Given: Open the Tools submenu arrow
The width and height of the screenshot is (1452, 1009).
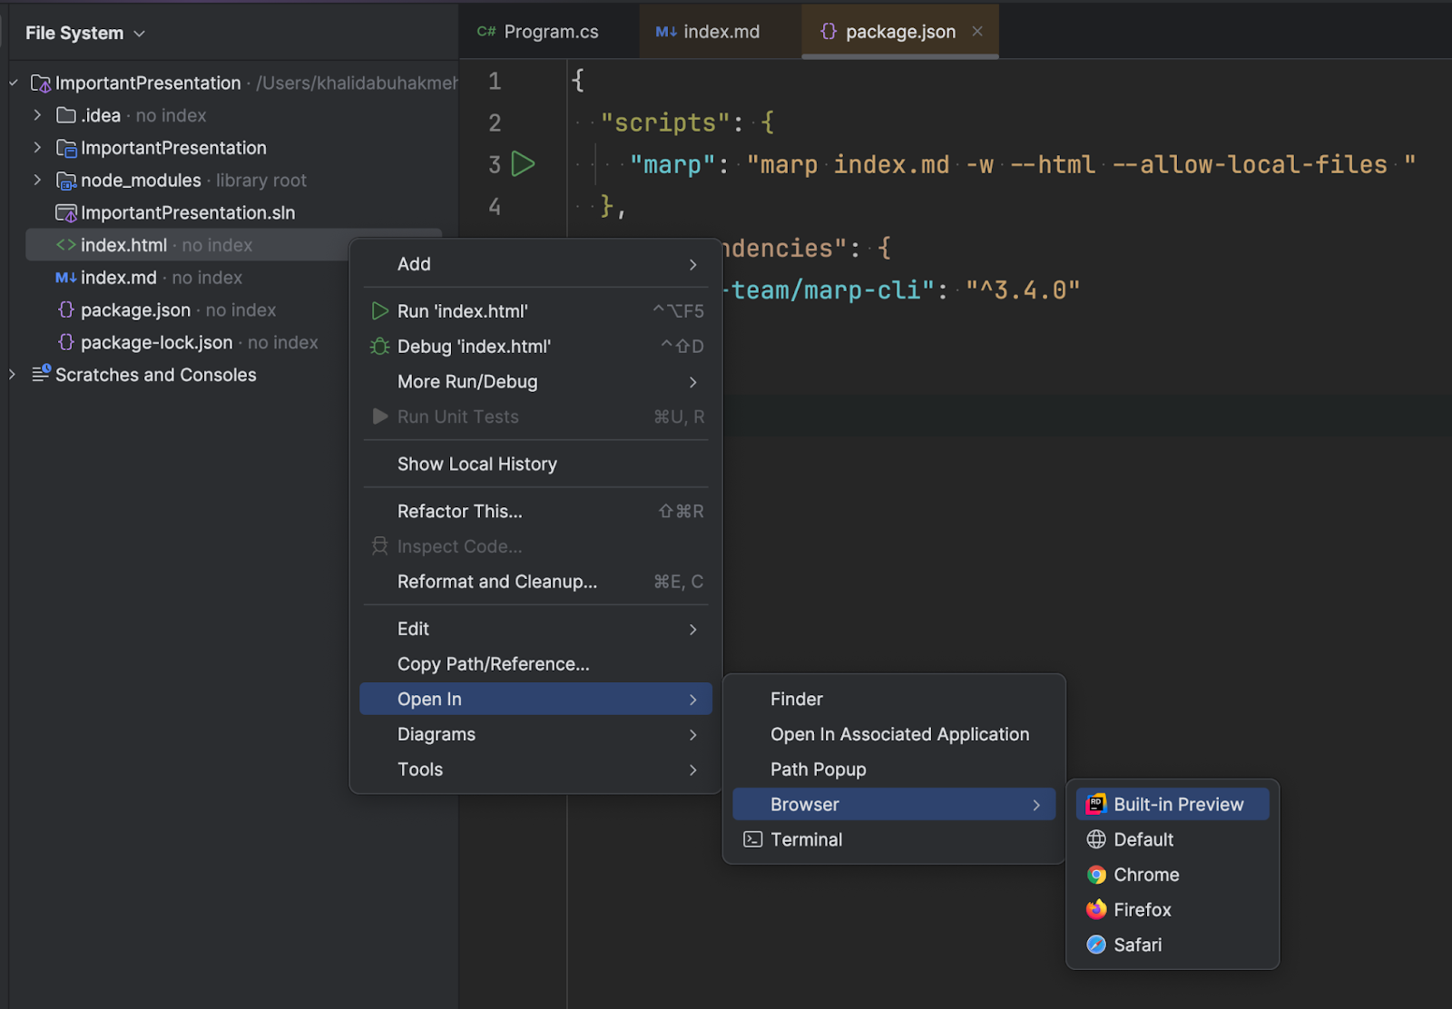Looking at the screenshot, I should click(693, 770).
